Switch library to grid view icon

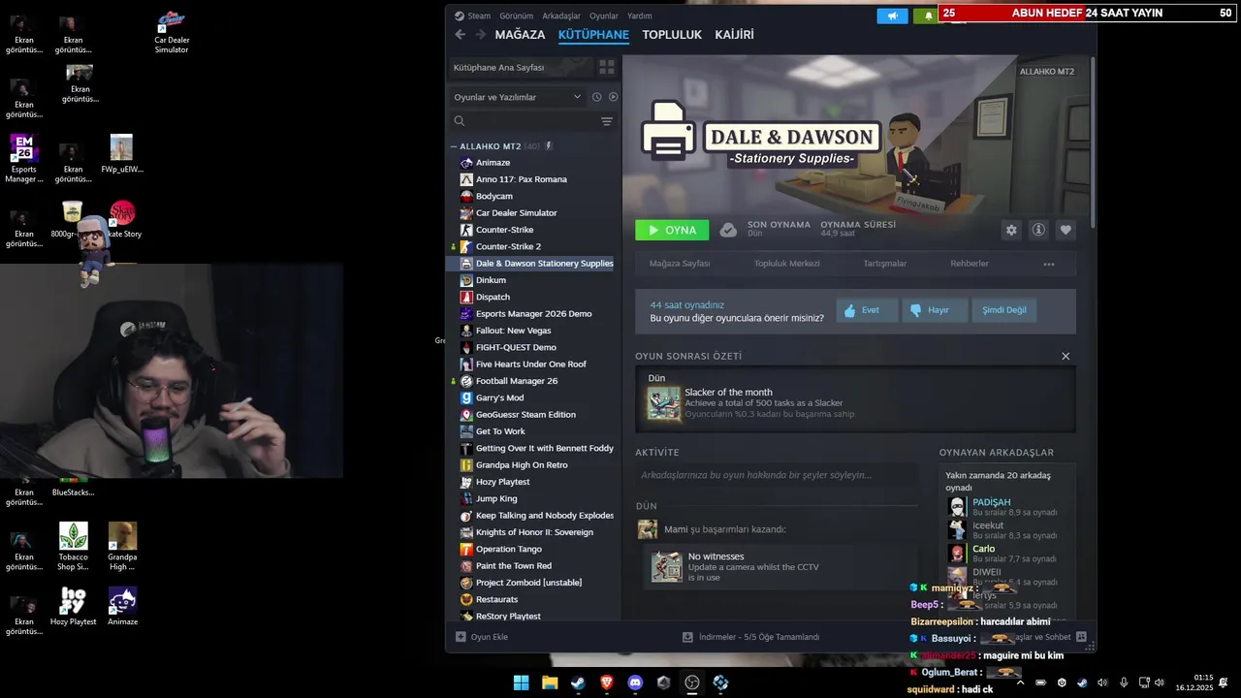tap(607, 68)
